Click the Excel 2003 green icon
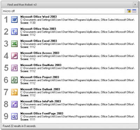 tap(14, 44)
